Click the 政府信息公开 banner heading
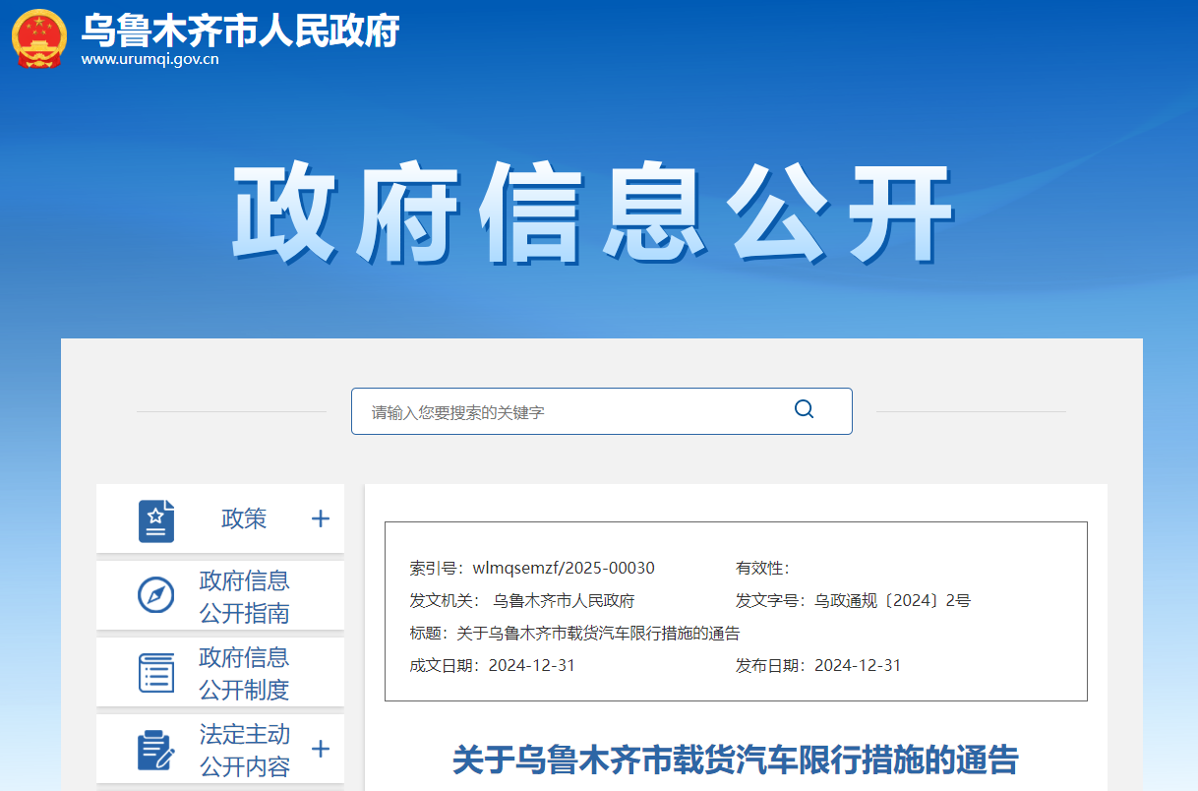1198x791 pixels. (x=594, y=214)
